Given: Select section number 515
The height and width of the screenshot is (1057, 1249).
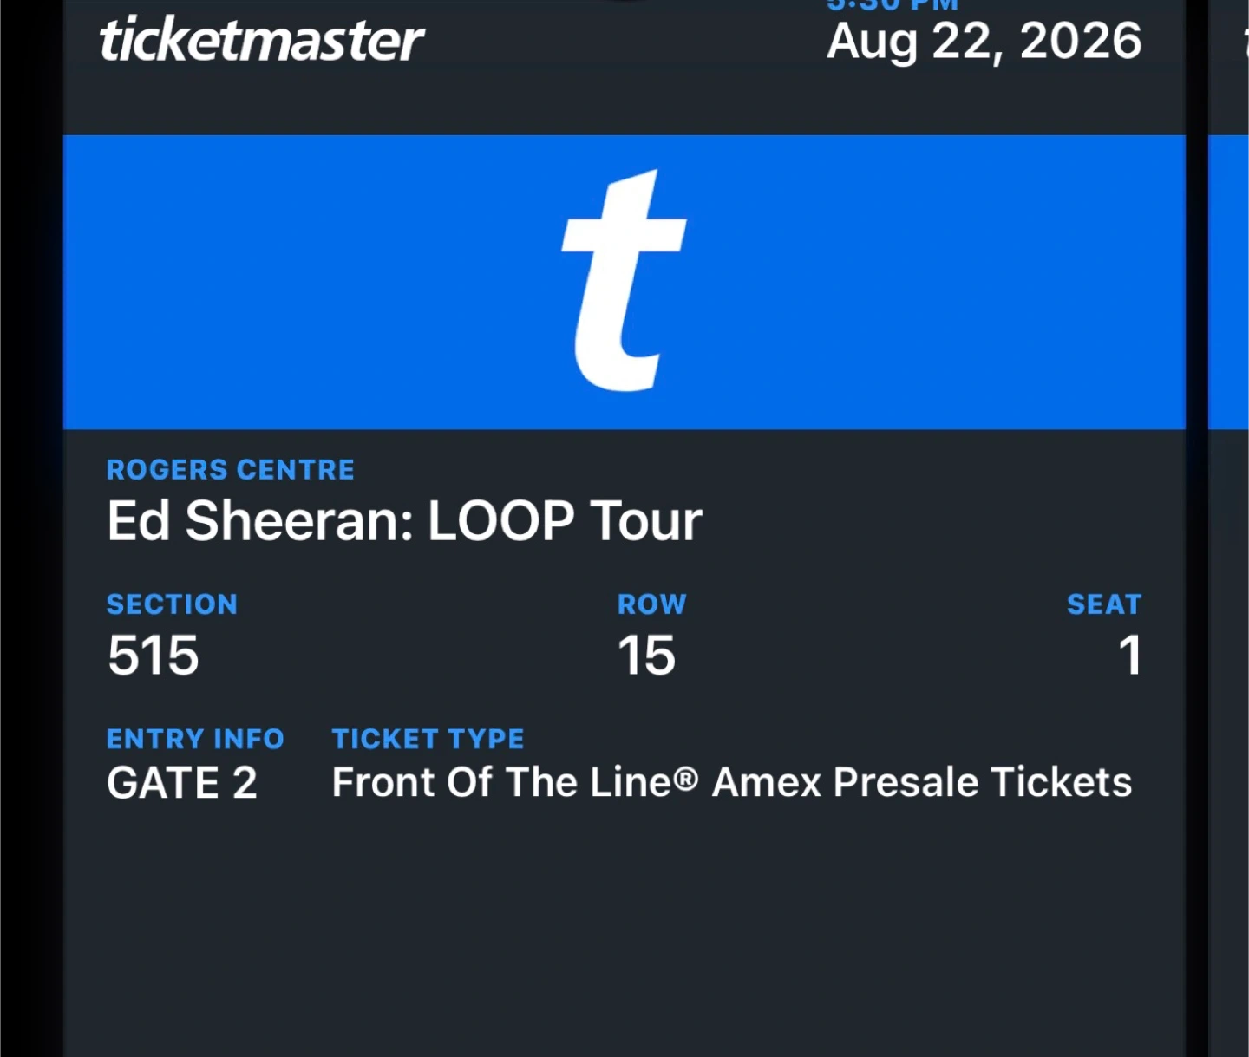Looking at the screenshot, I should point(154,656).
